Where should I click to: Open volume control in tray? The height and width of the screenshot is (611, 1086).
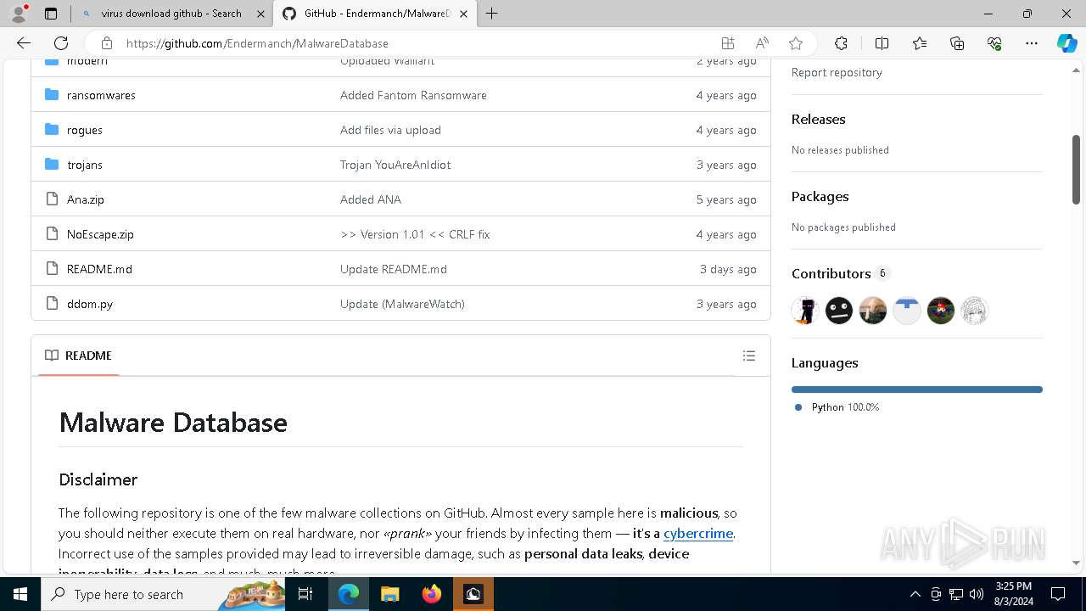click(977, 594)
